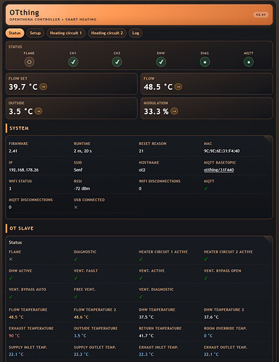The height and width of the screenshot is (362, 279).
Task: Select the SSID value Senf
Action: [78, 170]
